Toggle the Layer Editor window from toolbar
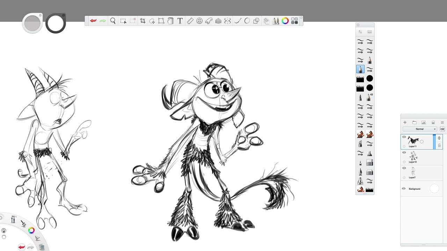 click(x=266, y=21)
